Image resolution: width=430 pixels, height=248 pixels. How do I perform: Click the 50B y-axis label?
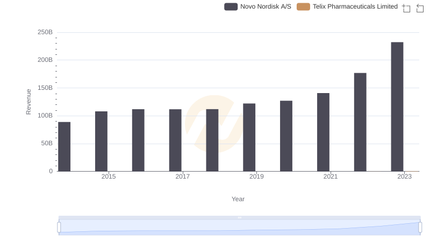click(47, 143)
